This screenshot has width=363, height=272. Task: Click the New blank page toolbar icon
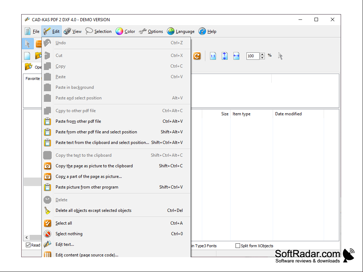[x=27, y=56]
